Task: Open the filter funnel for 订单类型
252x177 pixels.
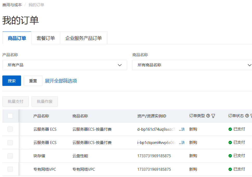Action: tap(213, 116)
